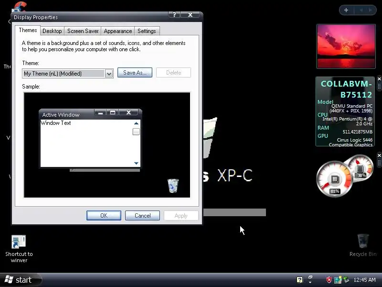Open the red shield security alert icon
This screenshot has width=382, height=287.
coord(329,280)
